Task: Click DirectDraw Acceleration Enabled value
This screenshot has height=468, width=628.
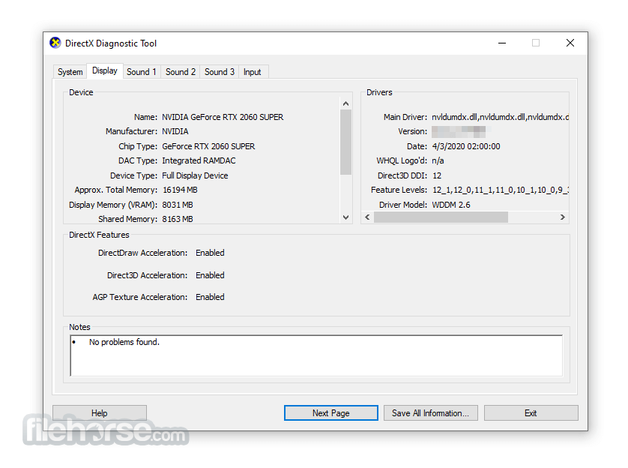Action: pyautogui.click(x=210, y=253)
